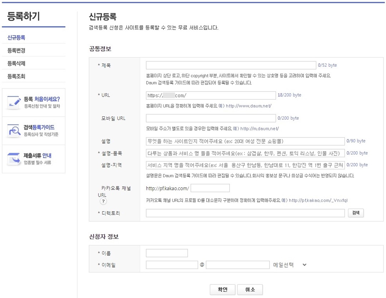Click the 이름 input field
The width and height of the screenshot is (386, 298).
coord(167,253)
